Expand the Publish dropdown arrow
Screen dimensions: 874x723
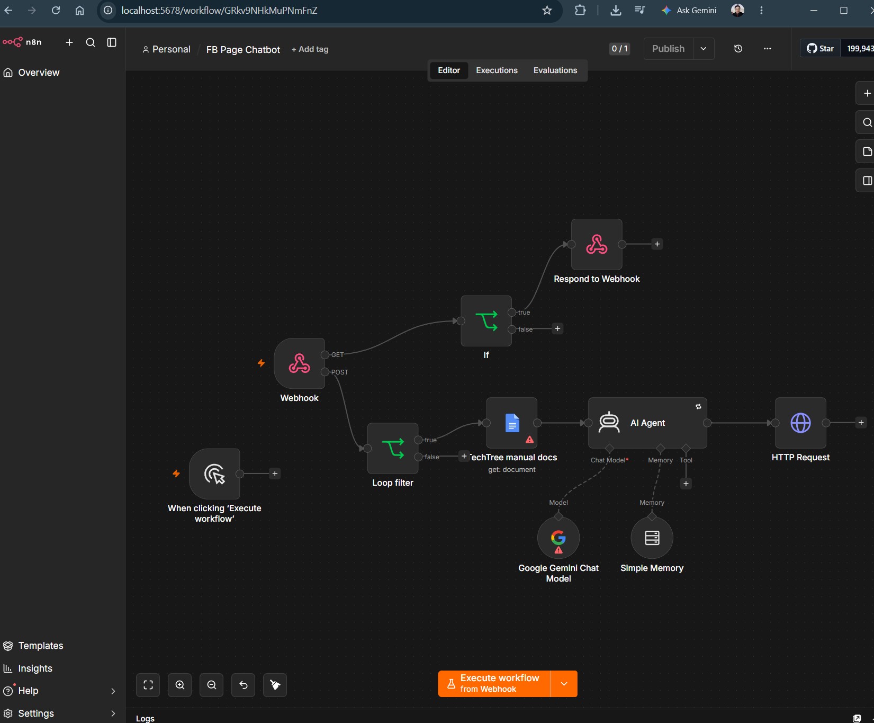[x=704, y=49]
